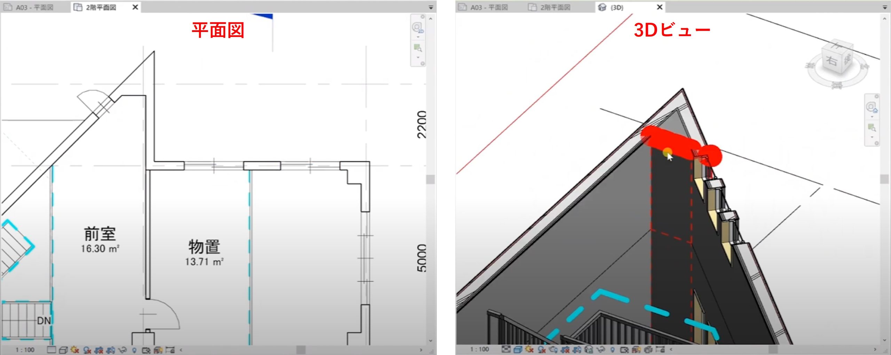Click the horizontal scrollbar thumb in the 3D view
The image size is (891, 355).
pyautogui.click(x=773, y=349)
